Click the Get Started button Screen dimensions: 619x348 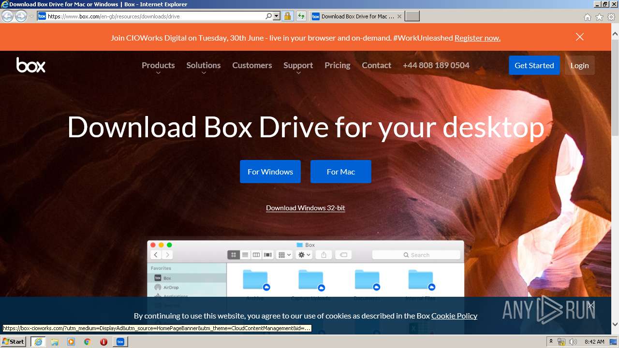534,65
